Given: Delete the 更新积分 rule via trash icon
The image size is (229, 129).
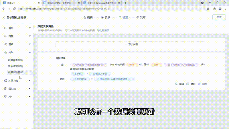Looking at the screenshot, I should [199, 84].
